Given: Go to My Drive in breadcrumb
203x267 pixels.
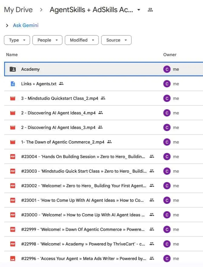Looking at the screenshot, I should click(18, 10).
